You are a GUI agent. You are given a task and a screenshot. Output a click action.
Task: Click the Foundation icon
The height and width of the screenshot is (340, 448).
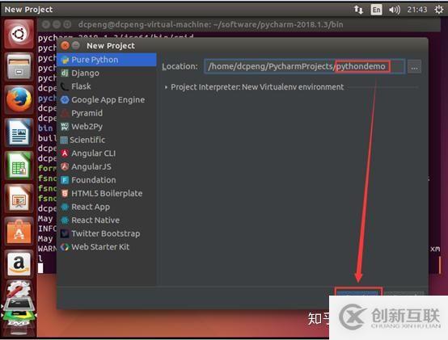(65, 180)
